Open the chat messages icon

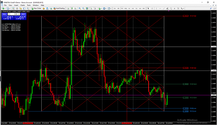pyautogui.click(x=215, y=9)
